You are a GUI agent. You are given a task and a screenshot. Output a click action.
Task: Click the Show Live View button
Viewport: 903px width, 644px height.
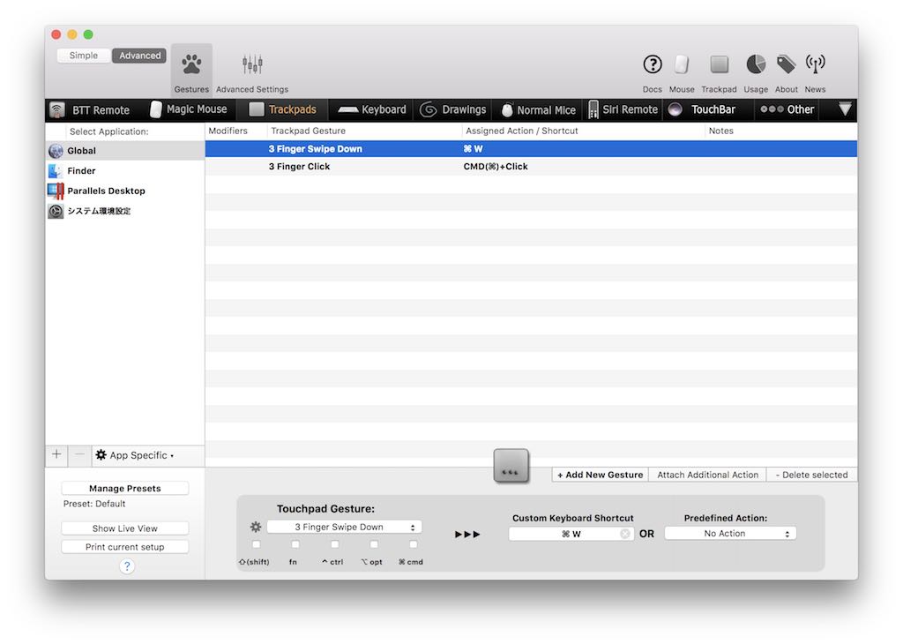coord(125,528)
